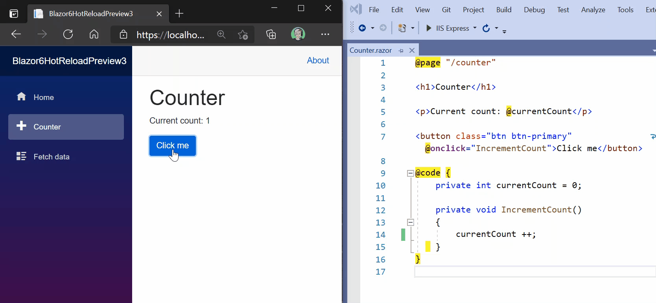Open the View menu
This screenshot has width=656, height=303.
click(422, 10)
